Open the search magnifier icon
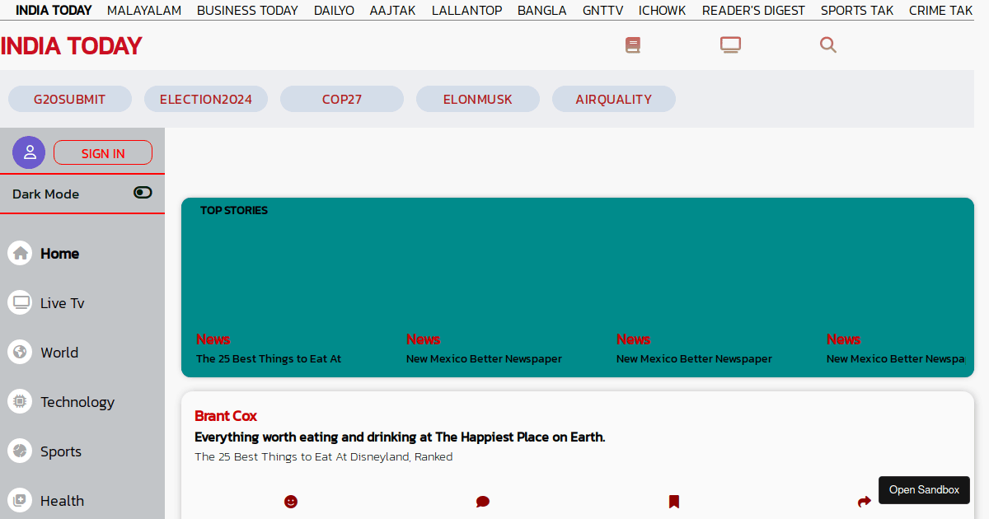Screen dimensions: 989x519 pos(828,44)
